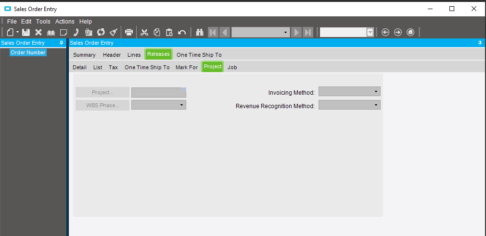486x236 pixels.
Task: Select Order Number in the tree panel
Action: (x=28, y=53)
